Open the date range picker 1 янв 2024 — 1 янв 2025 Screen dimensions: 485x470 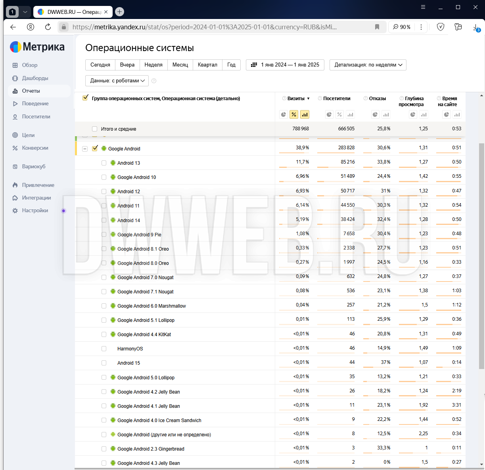pyautogui.click(x=285, y=65)
